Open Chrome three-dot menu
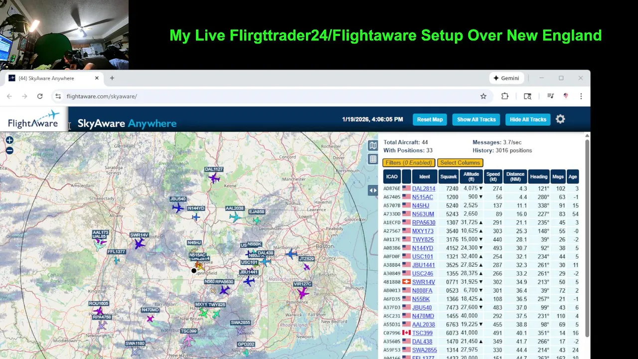Image resolution: width=638 pixels, height=359 pixels. pyautogui.click(x=581, y=96)
